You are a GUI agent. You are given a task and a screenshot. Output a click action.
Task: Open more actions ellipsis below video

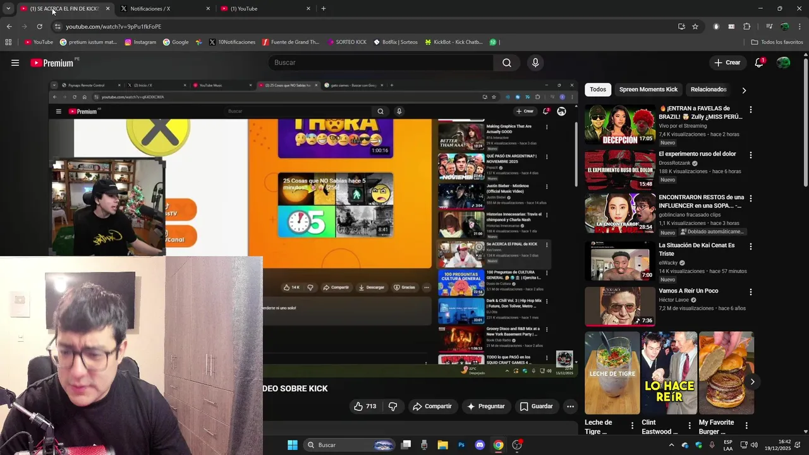coord(570,406)
